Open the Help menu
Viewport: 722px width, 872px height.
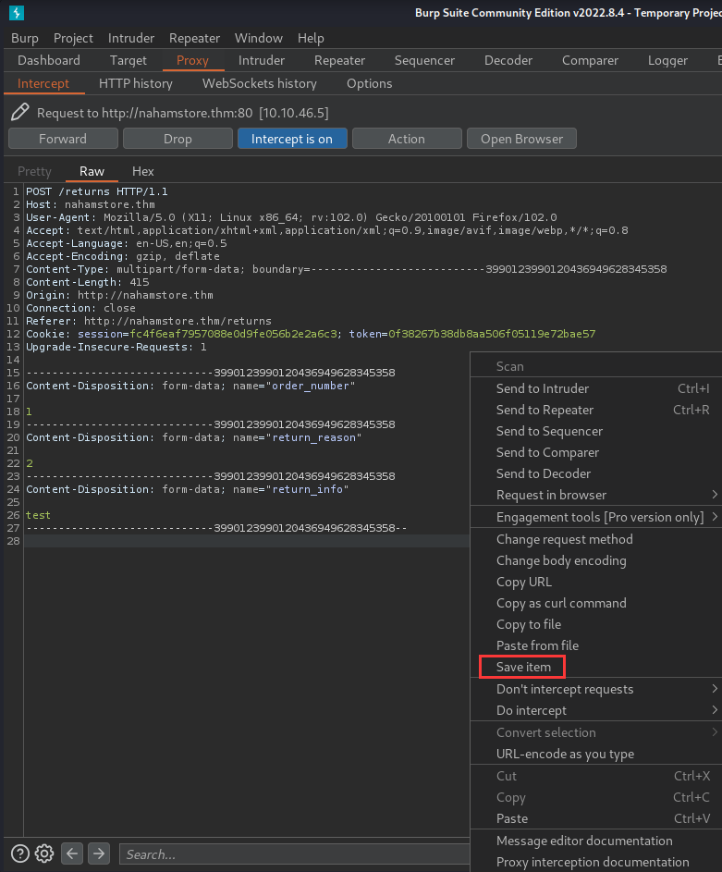tap(311, 38)
